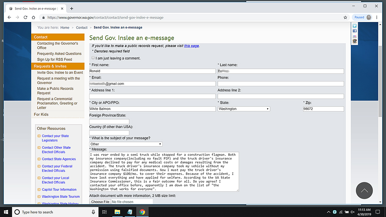The height and width of the screenshot is (217, 386).
Task: Open File Explorer from the taskbar
Action: point(118,212)
